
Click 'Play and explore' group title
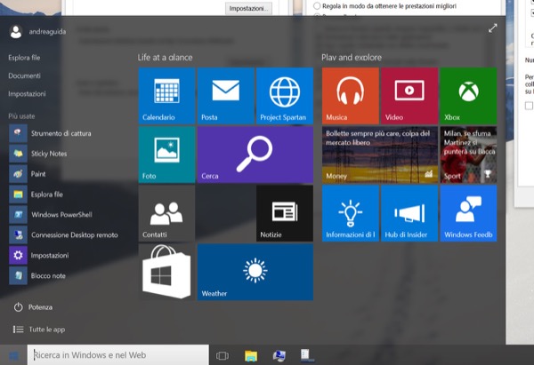coord(352,58)
